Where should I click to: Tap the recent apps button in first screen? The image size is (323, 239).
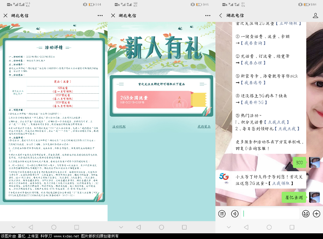coord(77,227)
